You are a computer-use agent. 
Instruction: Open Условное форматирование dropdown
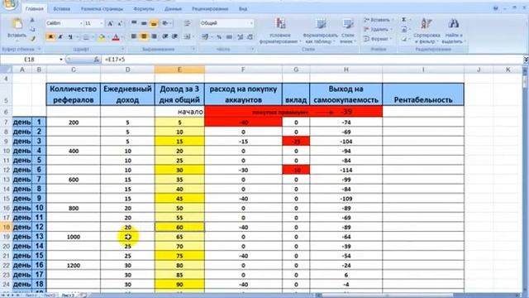pos(280,31)
